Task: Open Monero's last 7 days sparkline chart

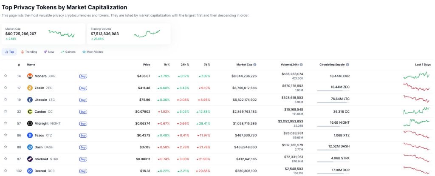Action: pyautogui.click(x=416, y=76)
